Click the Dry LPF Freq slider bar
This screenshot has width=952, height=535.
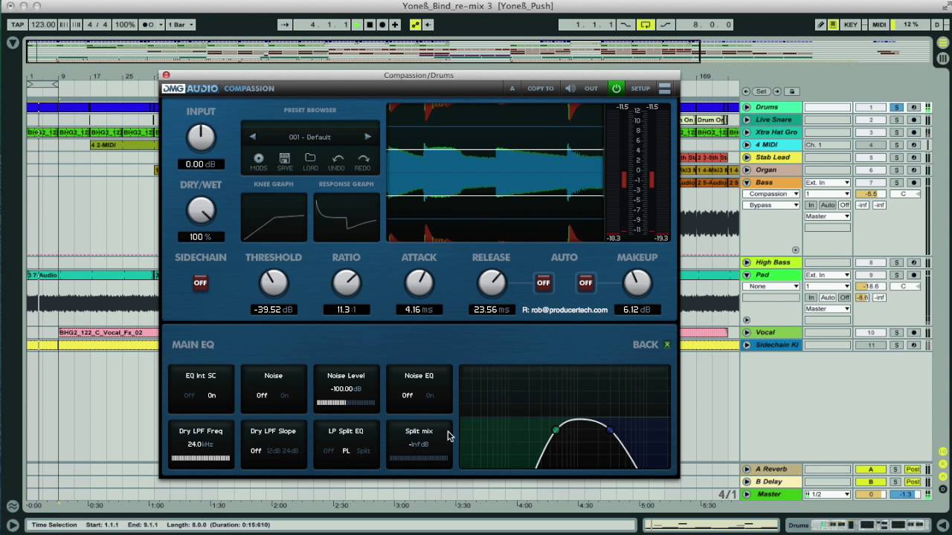[201, 458]
